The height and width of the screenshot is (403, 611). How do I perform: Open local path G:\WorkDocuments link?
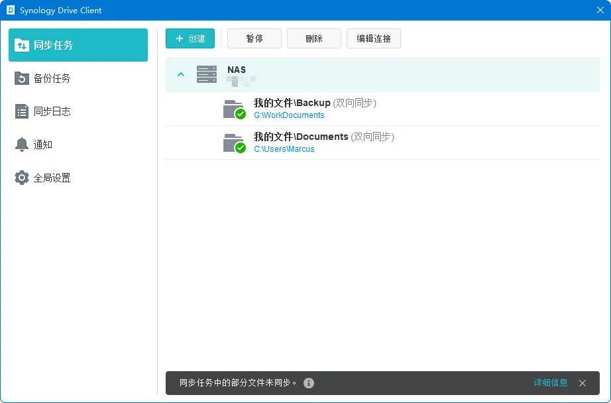289,115
